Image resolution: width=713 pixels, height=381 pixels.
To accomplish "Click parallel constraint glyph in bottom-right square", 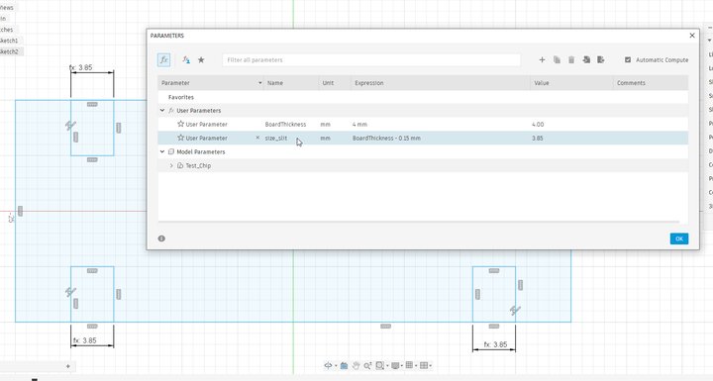I will click(x=515, y=310).
